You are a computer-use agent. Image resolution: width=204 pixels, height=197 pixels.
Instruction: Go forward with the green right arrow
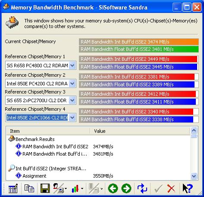[x=126, y=188]
